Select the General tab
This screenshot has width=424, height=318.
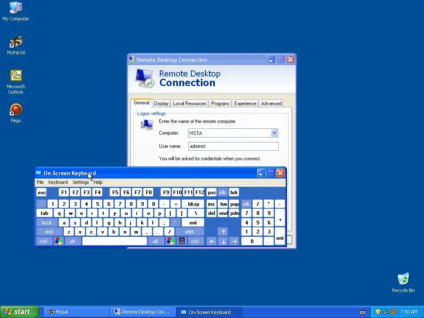tap(142, 103)
